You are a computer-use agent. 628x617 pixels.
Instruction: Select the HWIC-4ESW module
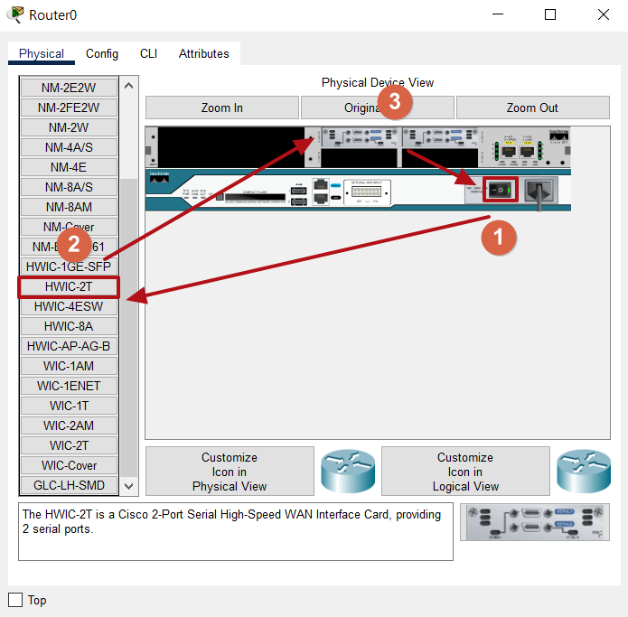click(x=69, y=306)
